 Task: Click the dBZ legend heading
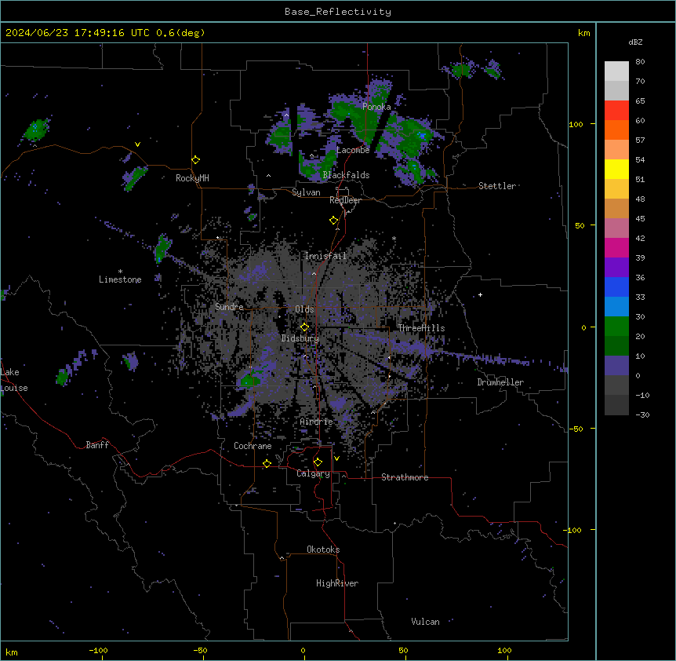coord(635,42)
